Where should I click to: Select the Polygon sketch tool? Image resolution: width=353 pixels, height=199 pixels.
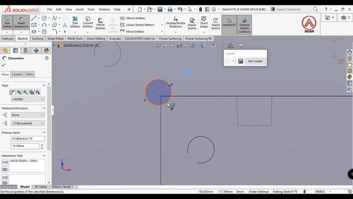44,32
